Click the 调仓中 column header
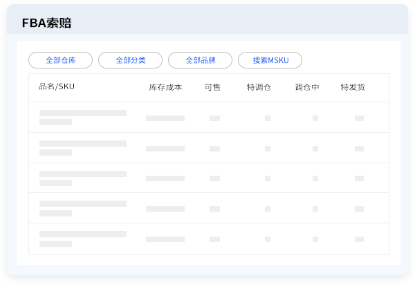The image size is (415, 285). pos(307,87)
